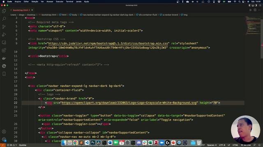
Task: Split the editor to the right
Action: tap(255, 10)
